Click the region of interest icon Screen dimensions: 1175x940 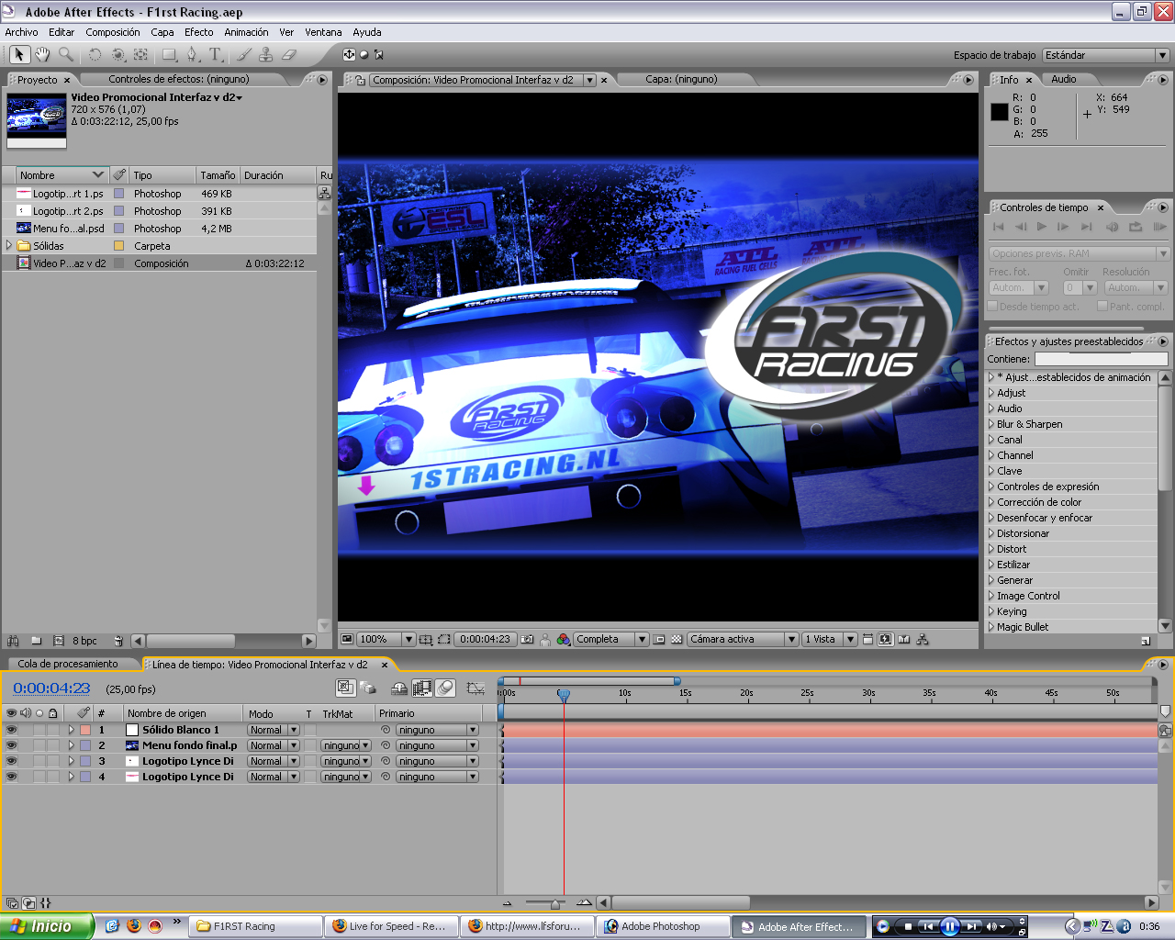pyautogui.click(x=444, y=640)
